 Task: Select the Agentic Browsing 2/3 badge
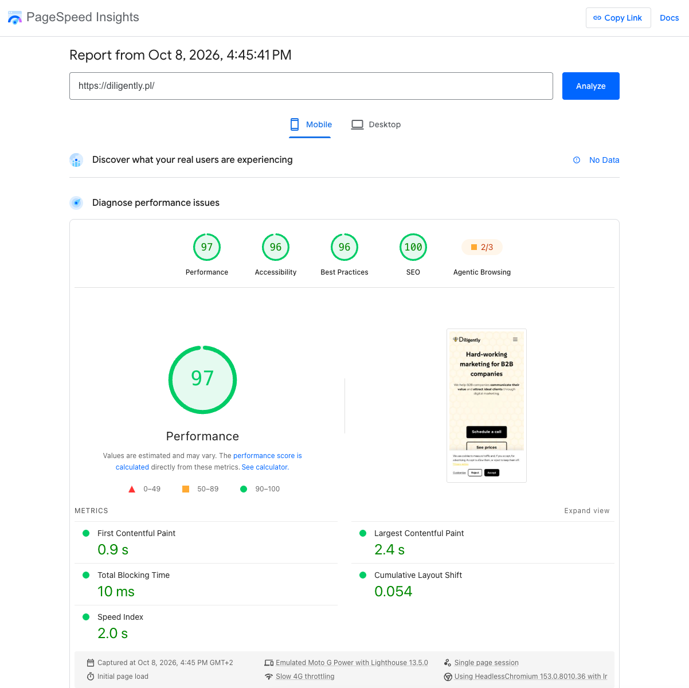(482, 247)
